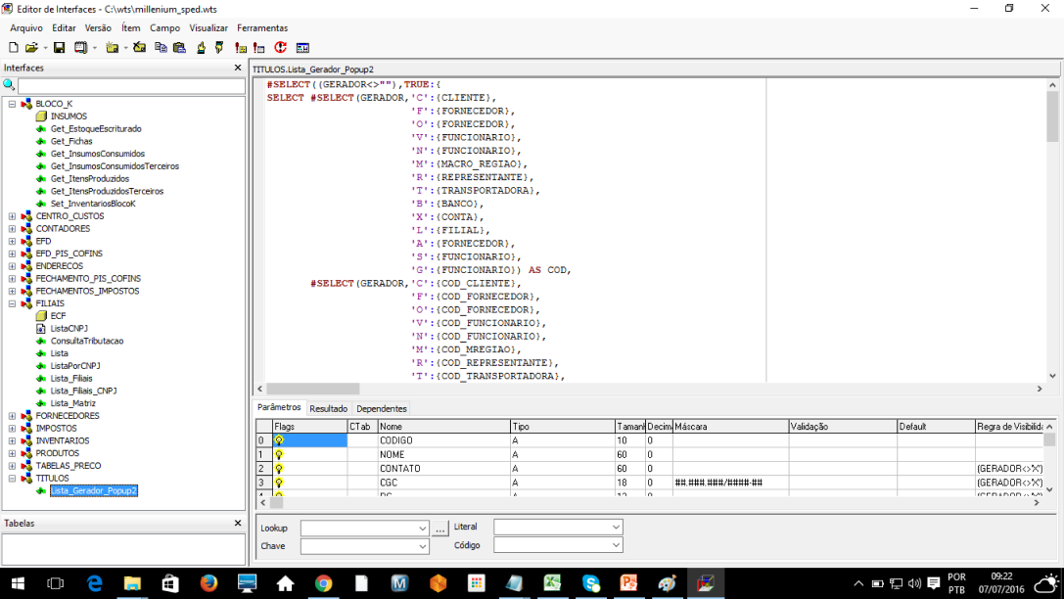The image size is (1064, 599).
Task: Click the red refresh toolbar icon
Action: click(281, 47)
